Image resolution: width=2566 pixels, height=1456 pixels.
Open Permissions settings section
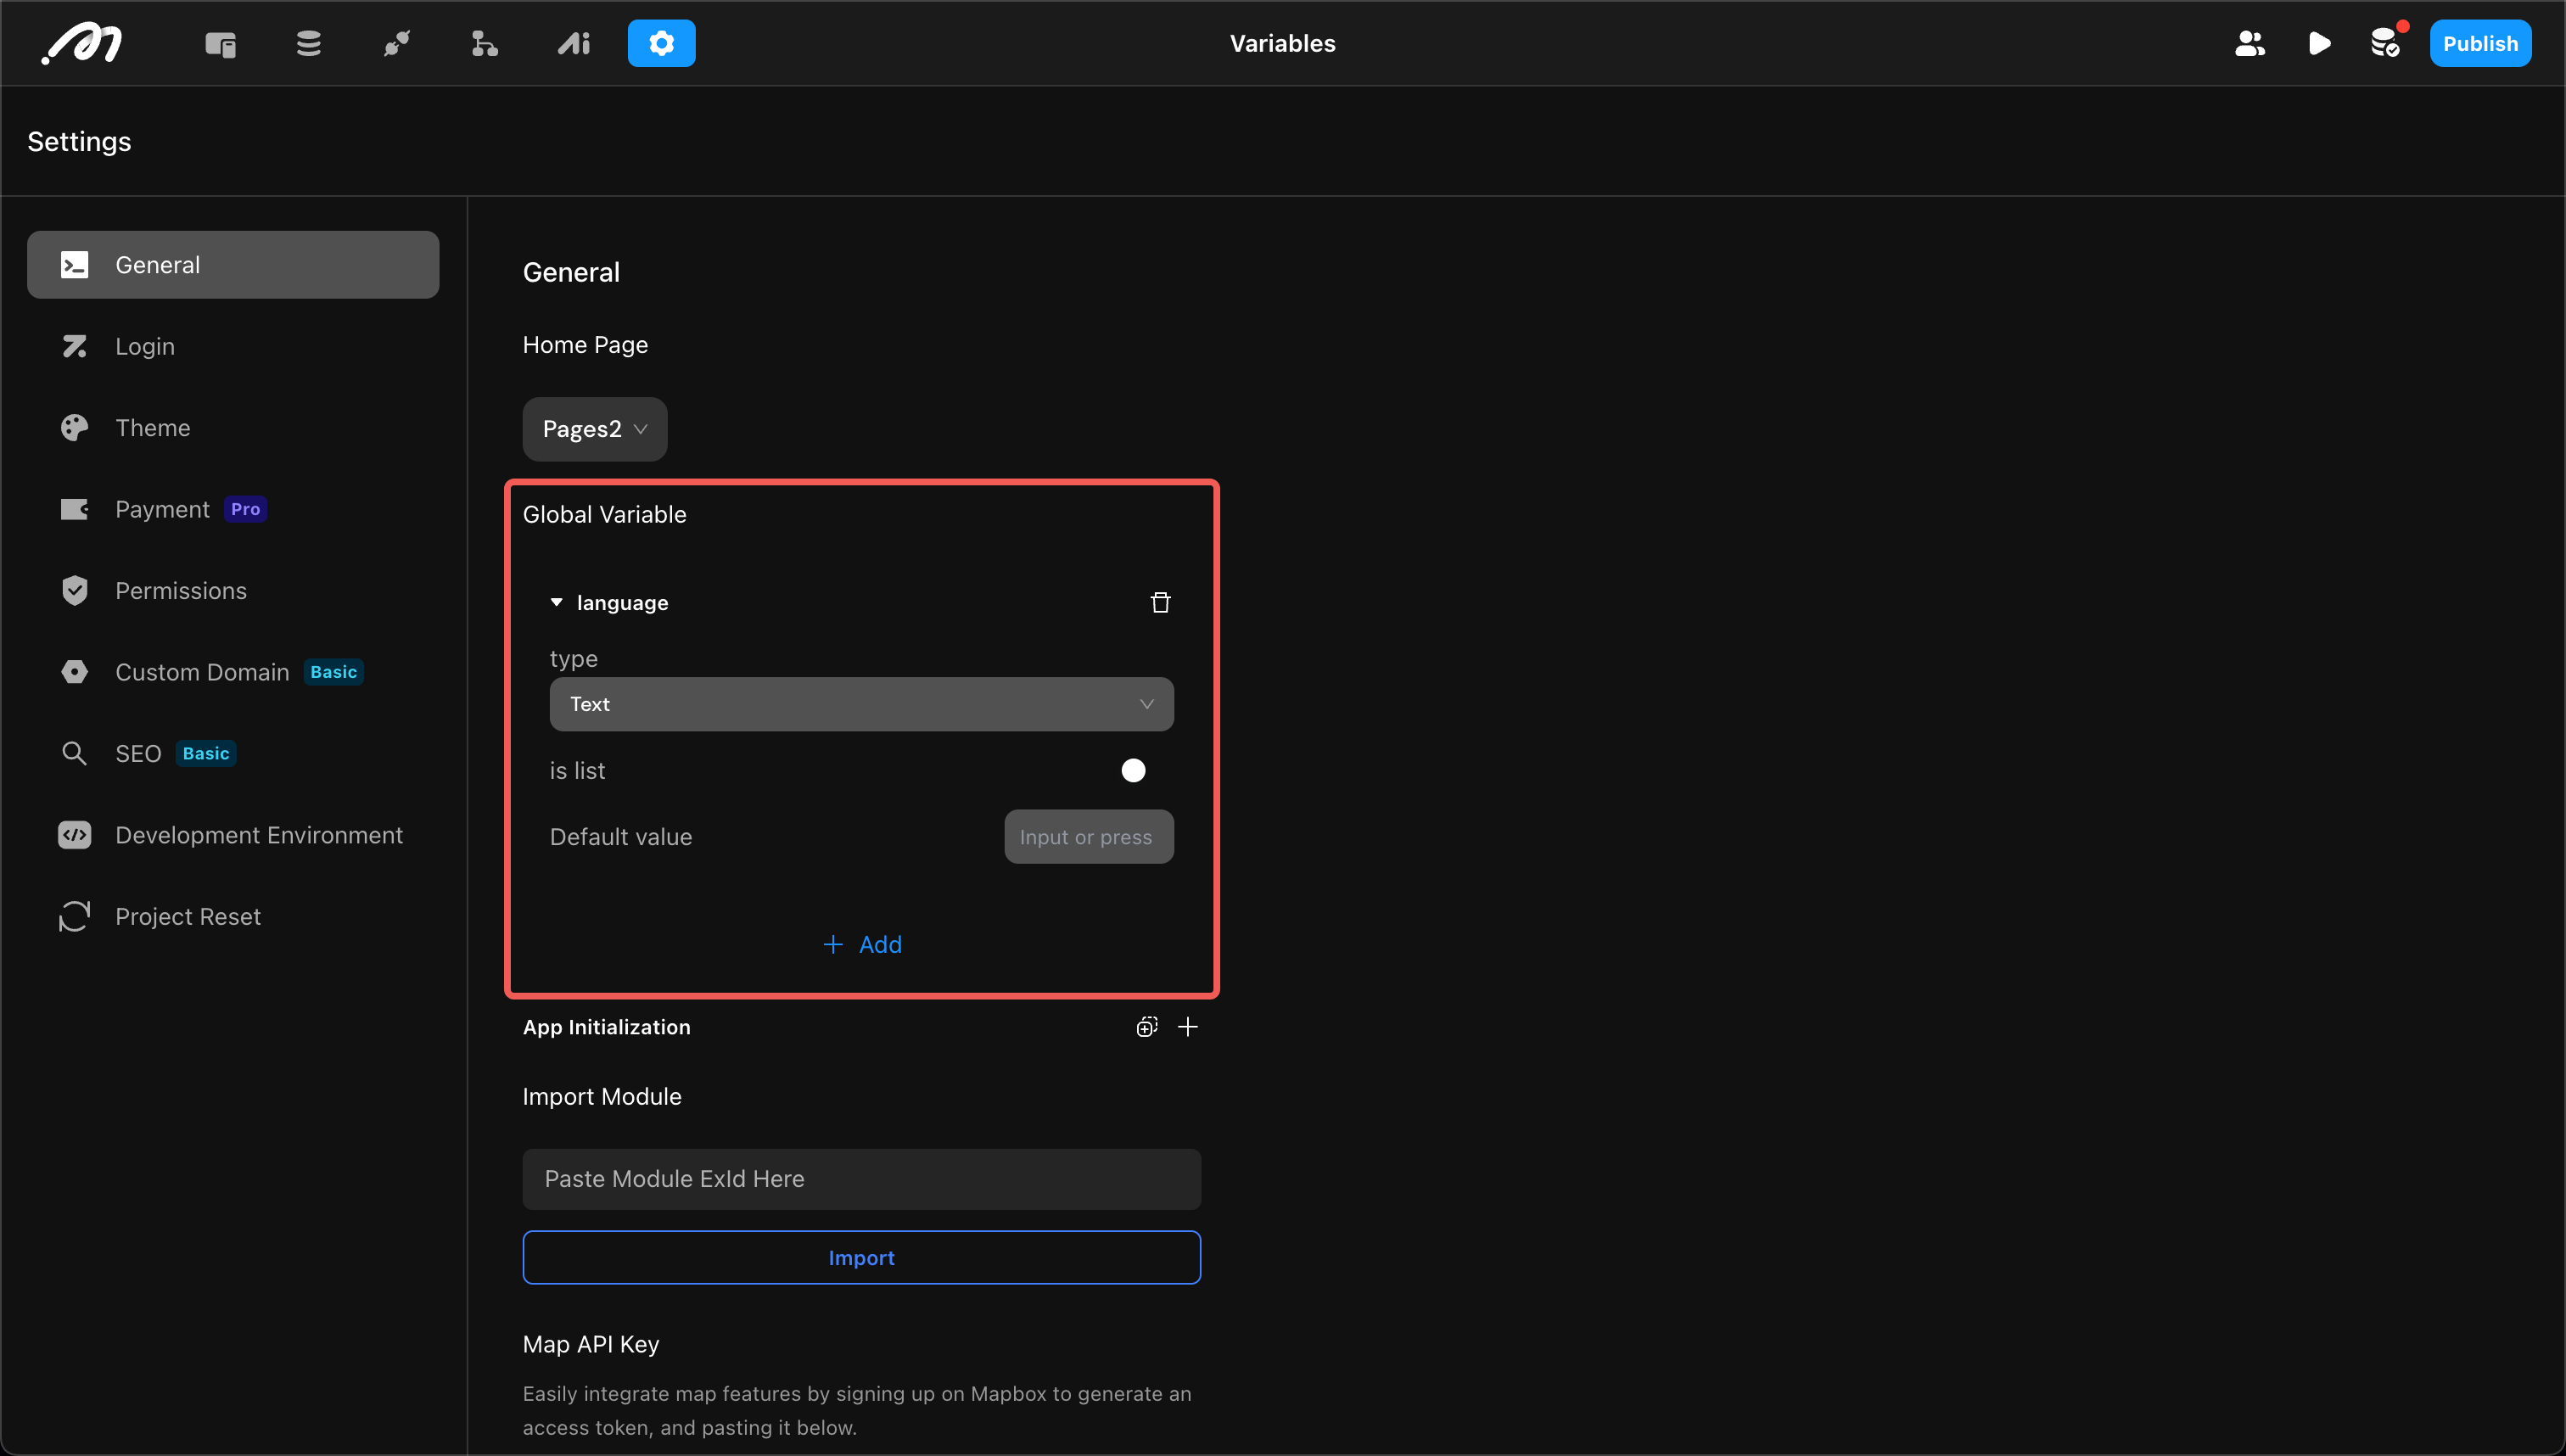233,591
